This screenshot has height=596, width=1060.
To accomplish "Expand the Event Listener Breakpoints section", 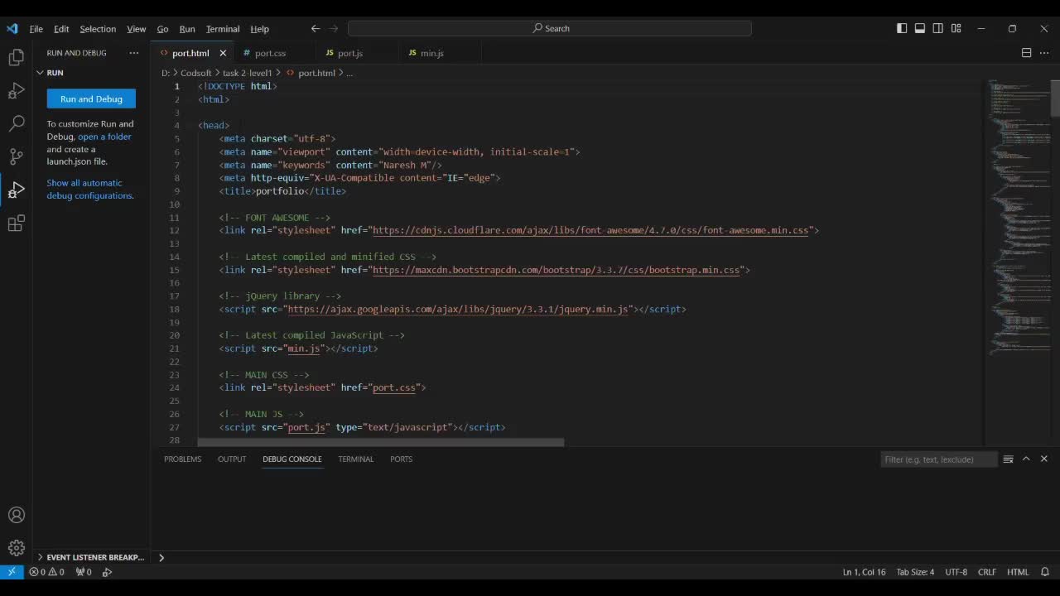I will (94, 557).
